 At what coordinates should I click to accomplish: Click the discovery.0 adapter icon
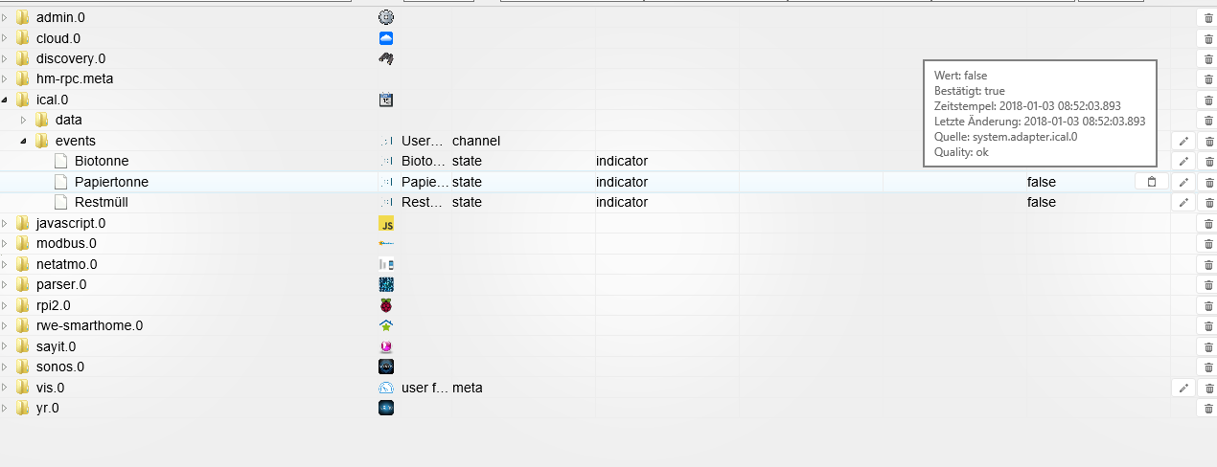pos(386,58)
